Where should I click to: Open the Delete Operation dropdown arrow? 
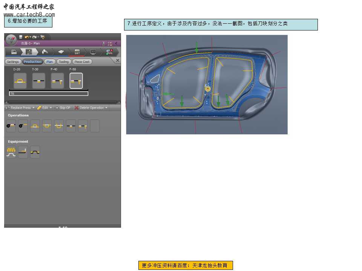pos(106,108)
